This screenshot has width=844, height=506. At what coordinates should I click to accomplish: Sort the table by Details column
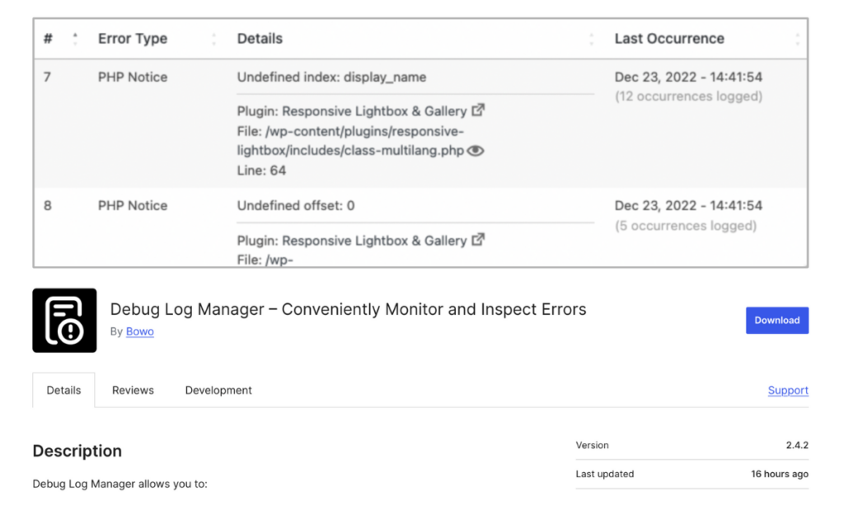[x=592, y=38]
